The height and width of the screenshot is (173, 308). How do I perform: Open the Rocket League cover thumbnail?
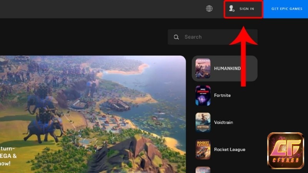[x=203, y=150]
